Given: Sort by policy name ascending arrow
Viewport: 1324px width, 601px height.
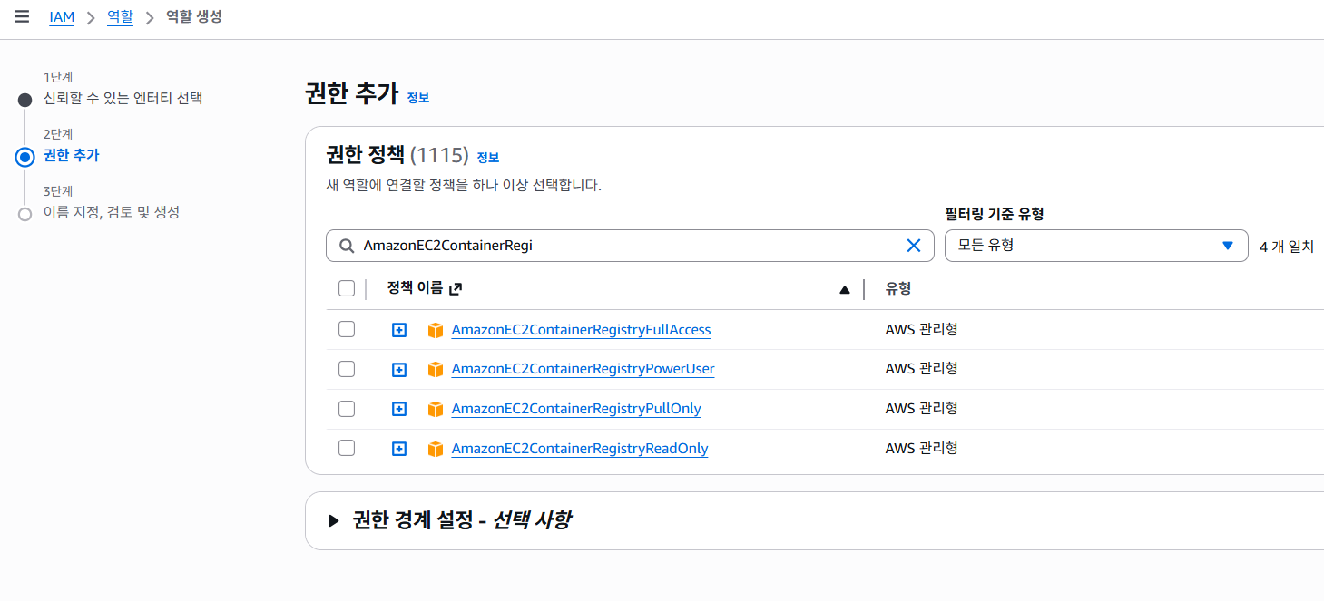Looking at the screenshot, I should point(845,290).
